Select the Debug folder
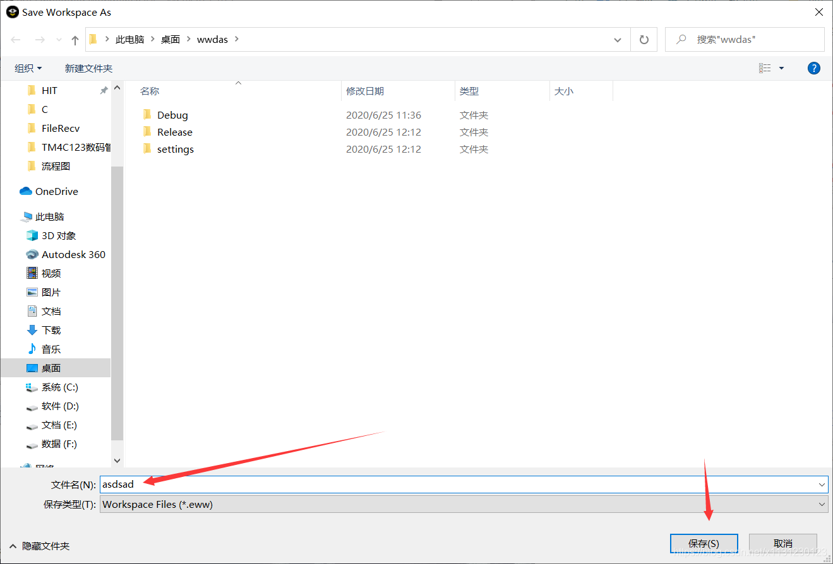 pos(172,115)
